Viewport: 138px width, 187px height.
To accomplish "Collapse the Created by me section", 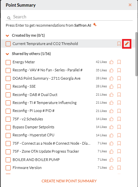I will click(7, 36).
